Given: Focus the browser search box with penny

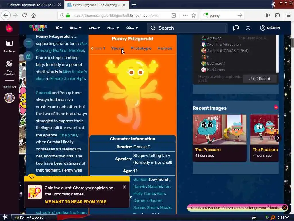Looking at the screenshot, I should tap(222, 15).
